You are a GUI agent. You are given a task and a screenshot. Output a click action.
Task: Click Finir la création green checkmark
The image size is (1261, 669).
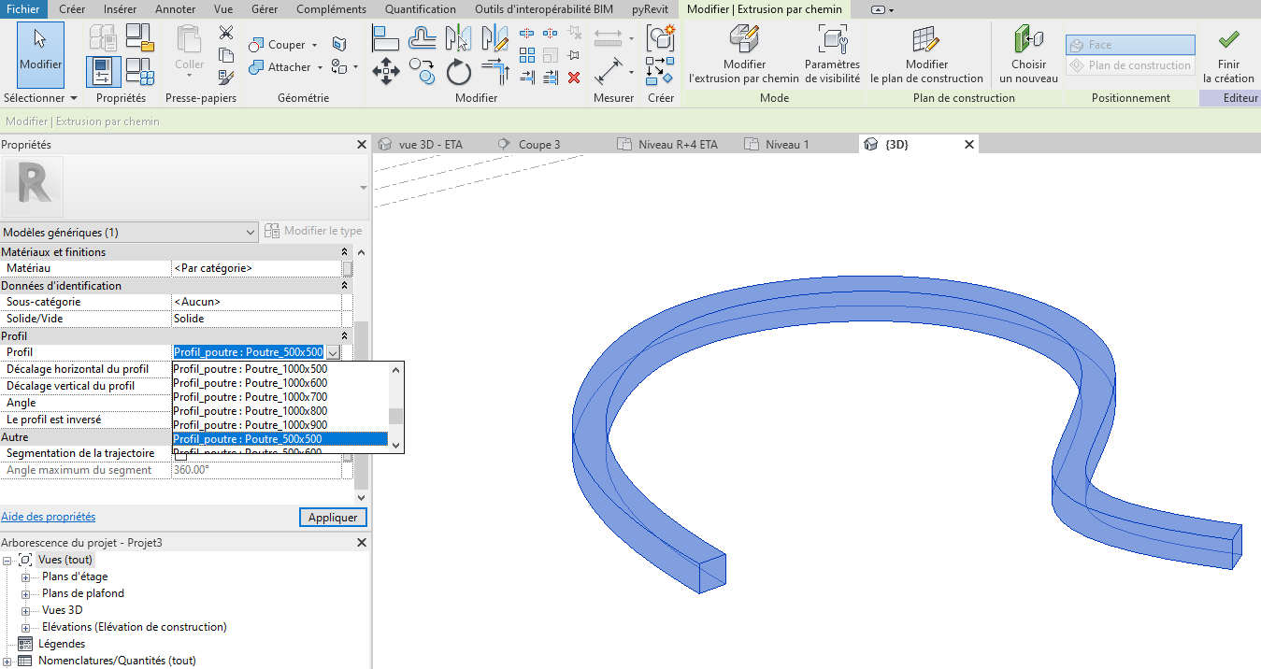(x=1228, y=54)
